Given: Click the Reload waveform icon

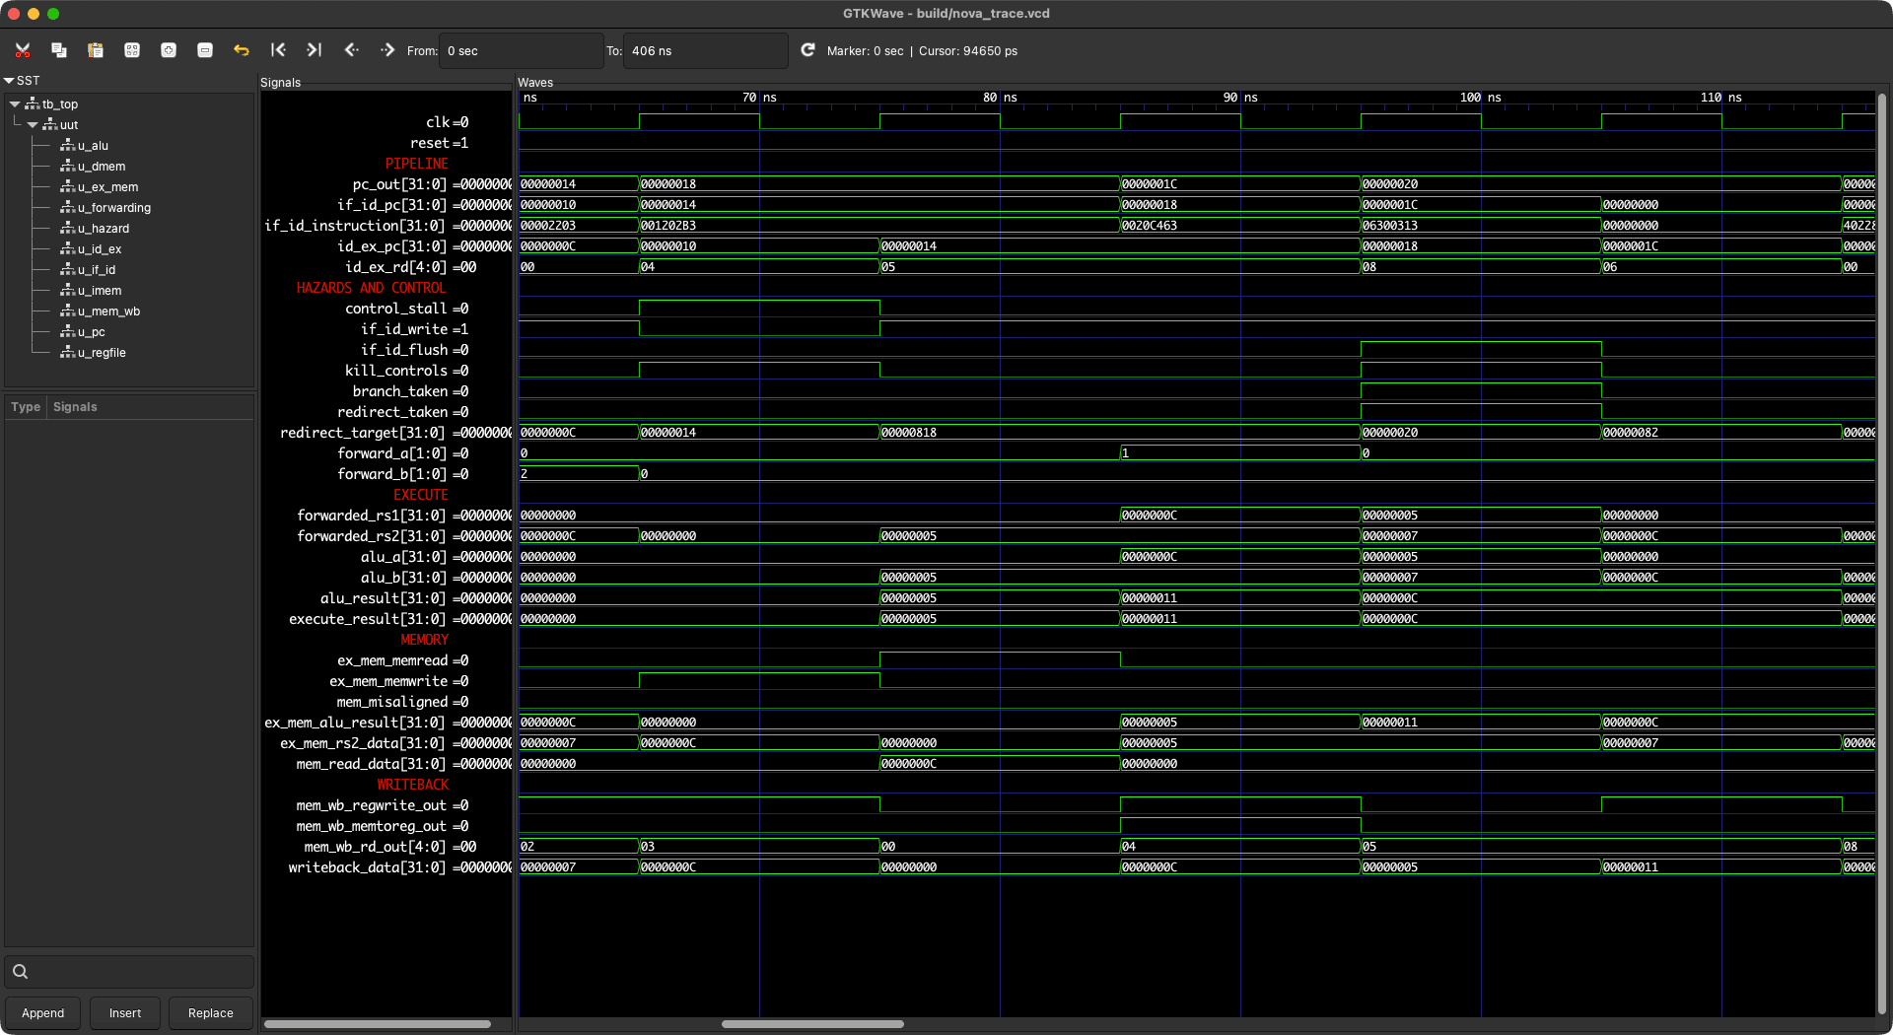Looking at the screenshot, I should (x=807, y=50).
